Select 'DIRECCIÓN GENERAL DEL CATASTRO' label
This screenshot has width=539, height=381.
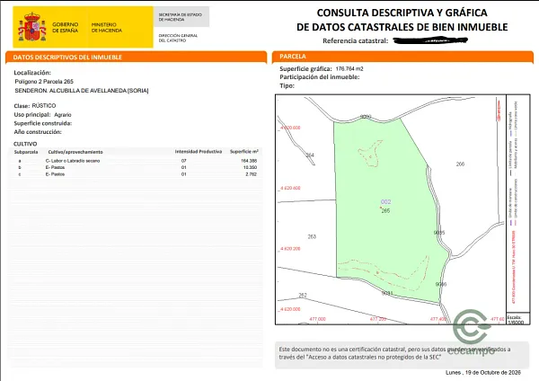178,38
